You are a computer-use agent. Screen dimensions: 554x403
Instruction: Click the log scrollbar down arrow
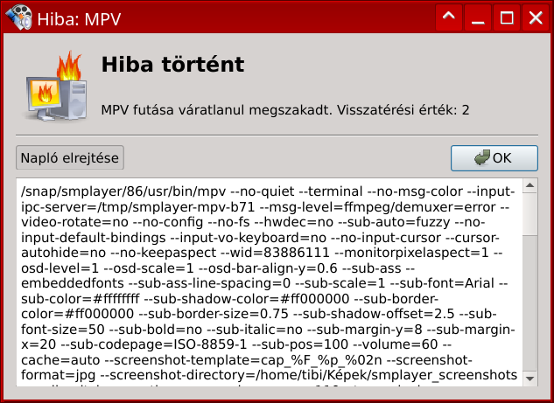[x=529, y=379]
